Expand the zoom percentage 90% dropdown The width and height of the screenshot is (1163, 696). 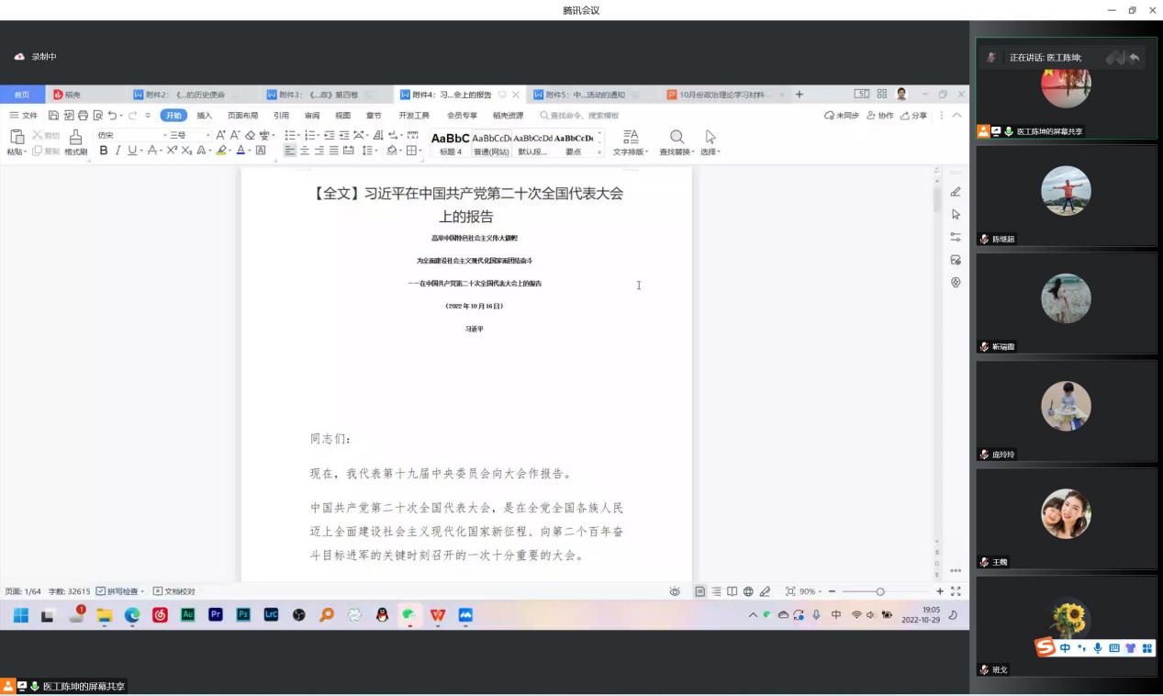(809, 592)
